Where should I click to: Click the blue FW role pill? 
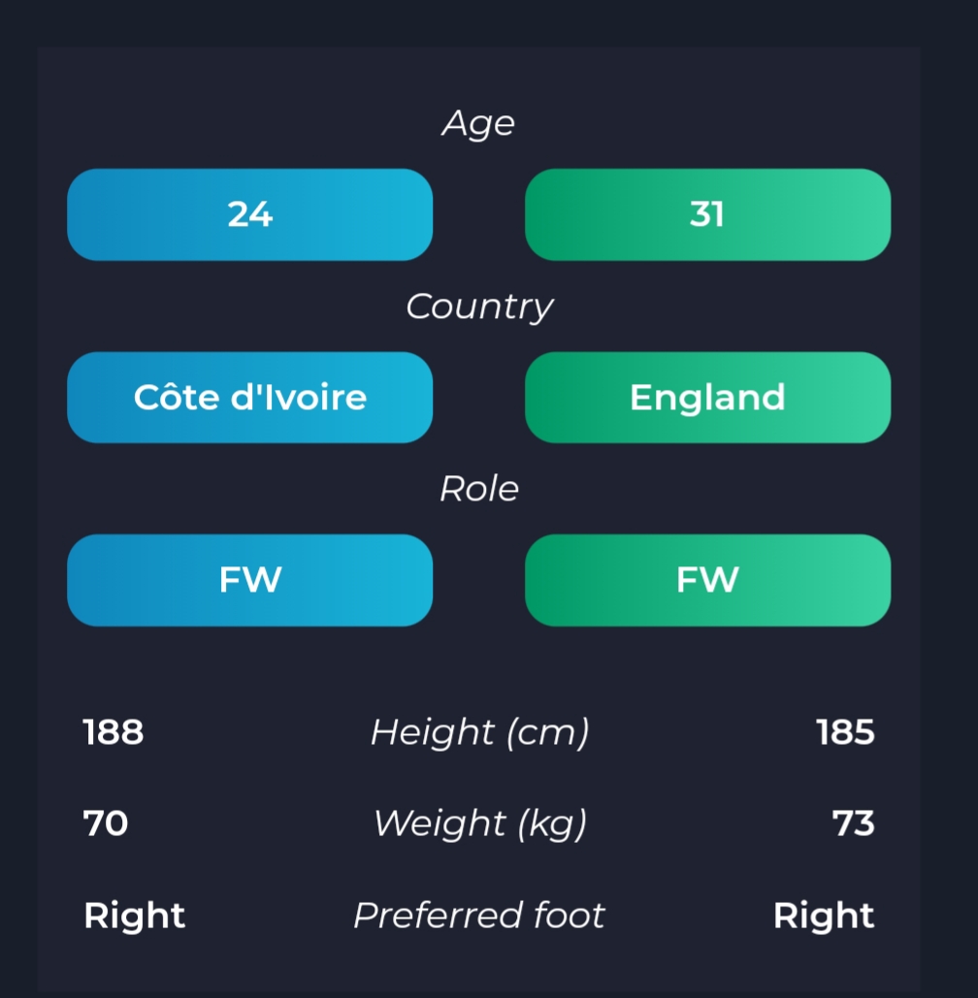249,580
